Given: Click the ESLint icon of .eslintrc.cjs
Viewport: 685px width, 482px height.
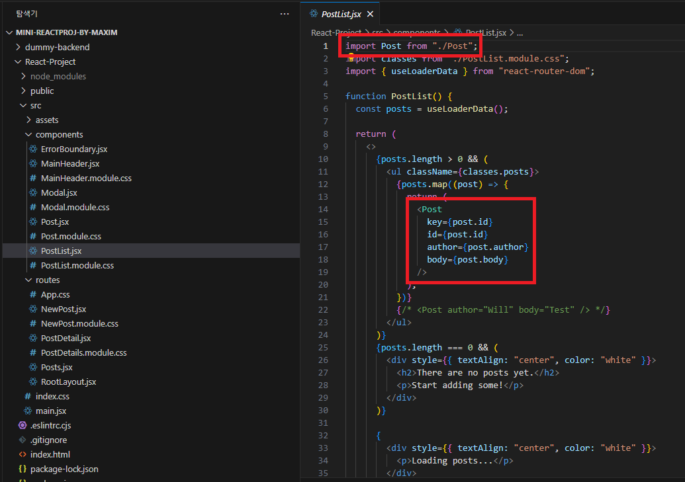Looking at the screenshot, I should 23,425.
